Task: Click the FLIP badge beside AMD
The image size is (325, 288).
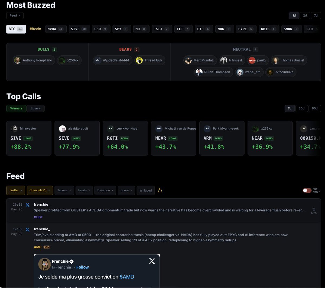Action: (x=47, y=247)
